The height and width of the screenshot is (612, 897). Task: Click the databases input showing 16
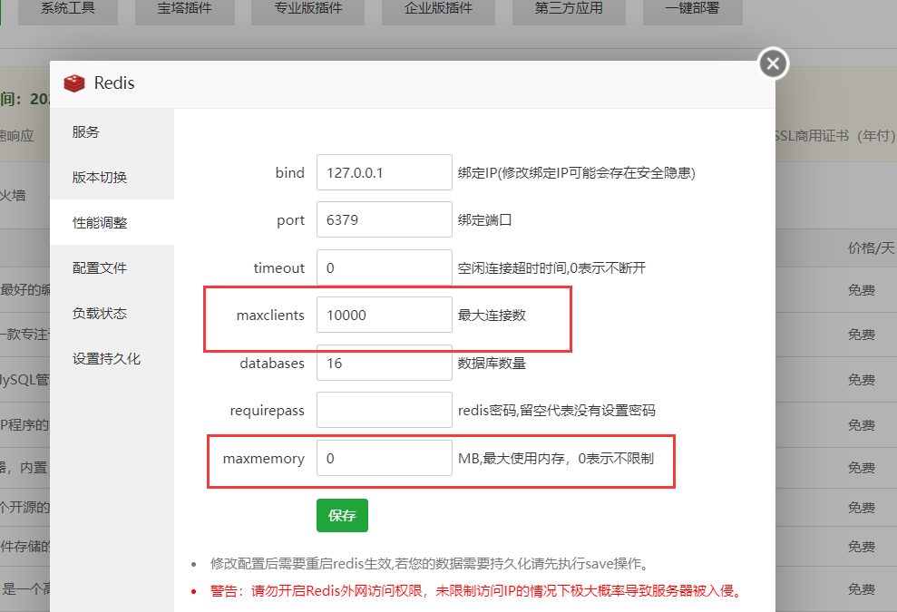coord(385,363)
